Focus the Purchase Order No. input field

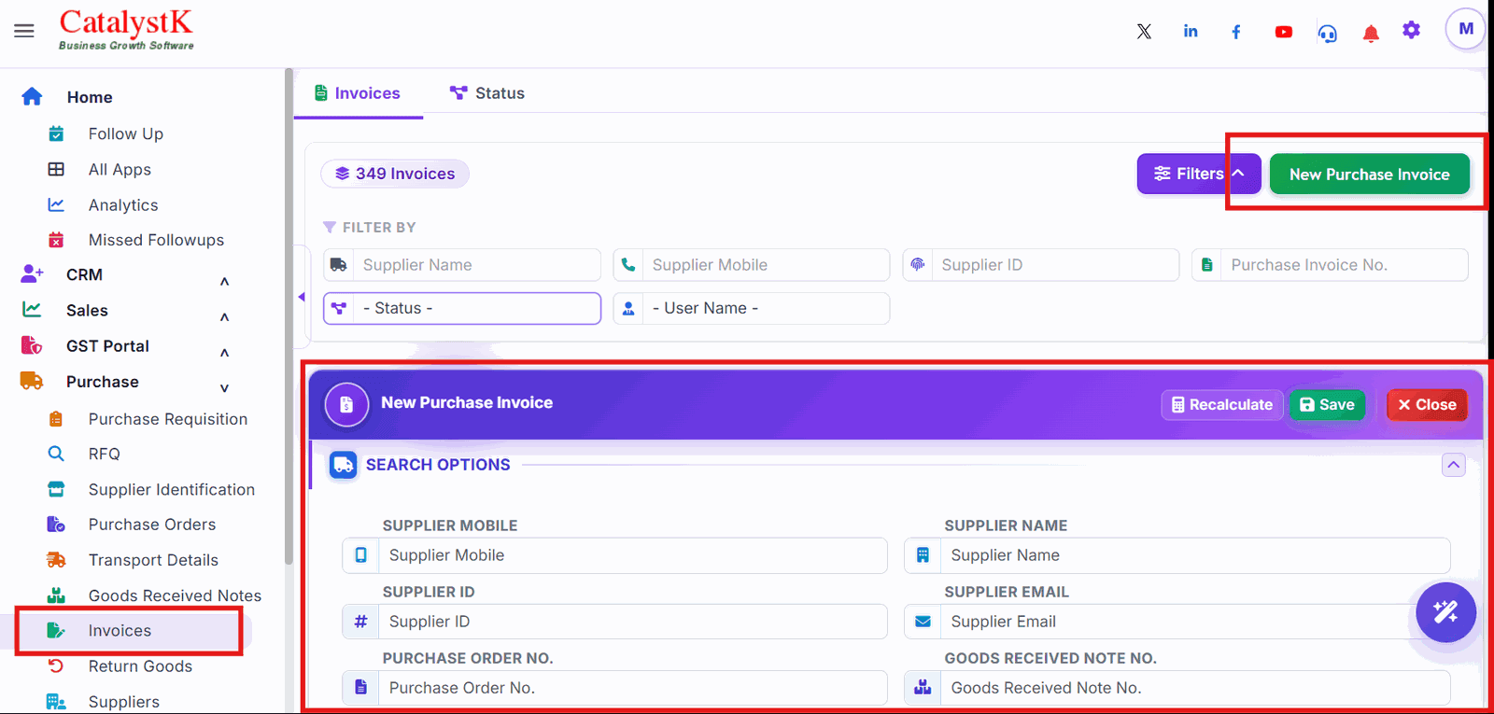tap(614, 688)
